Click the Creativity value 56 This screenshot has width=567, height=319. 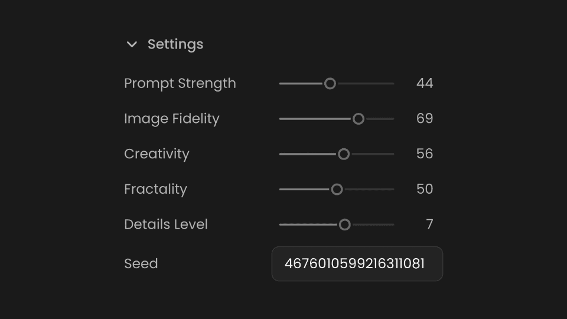(x=424, y=154)
